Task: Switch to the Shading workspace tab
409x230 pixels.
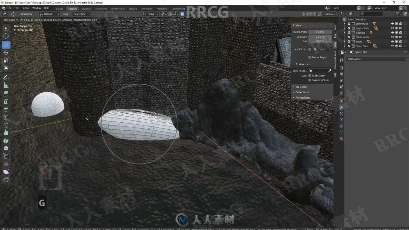Action: pyautogui.click(x=133, y=9)
